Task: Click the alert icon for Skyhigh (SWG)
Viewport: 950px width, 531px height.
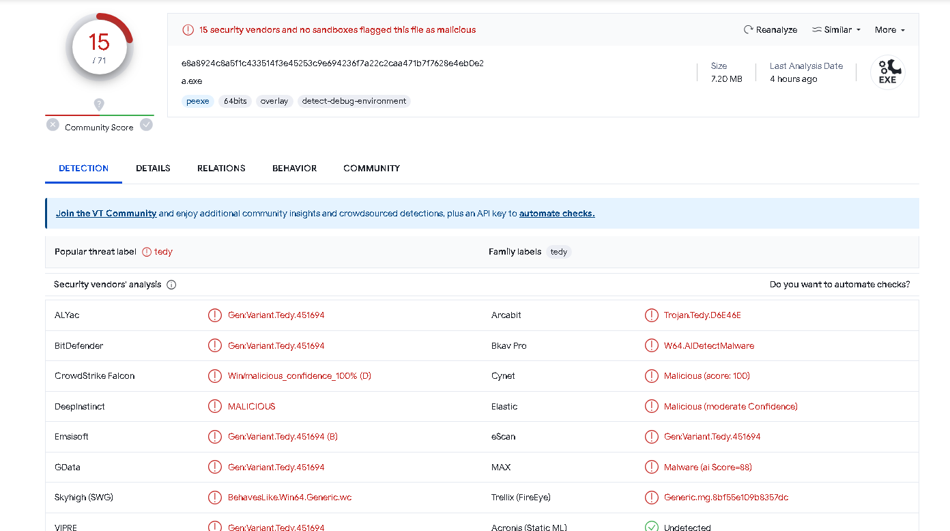Action: tap(215, 498)
